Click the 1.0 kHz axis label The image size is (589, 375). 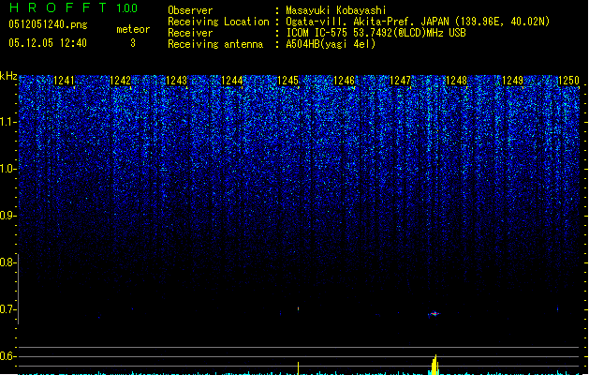7,169
